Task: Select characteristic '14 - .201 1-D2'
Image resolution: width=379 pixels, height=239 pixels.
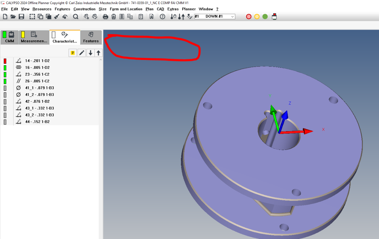Action: [x=37, y=61]
